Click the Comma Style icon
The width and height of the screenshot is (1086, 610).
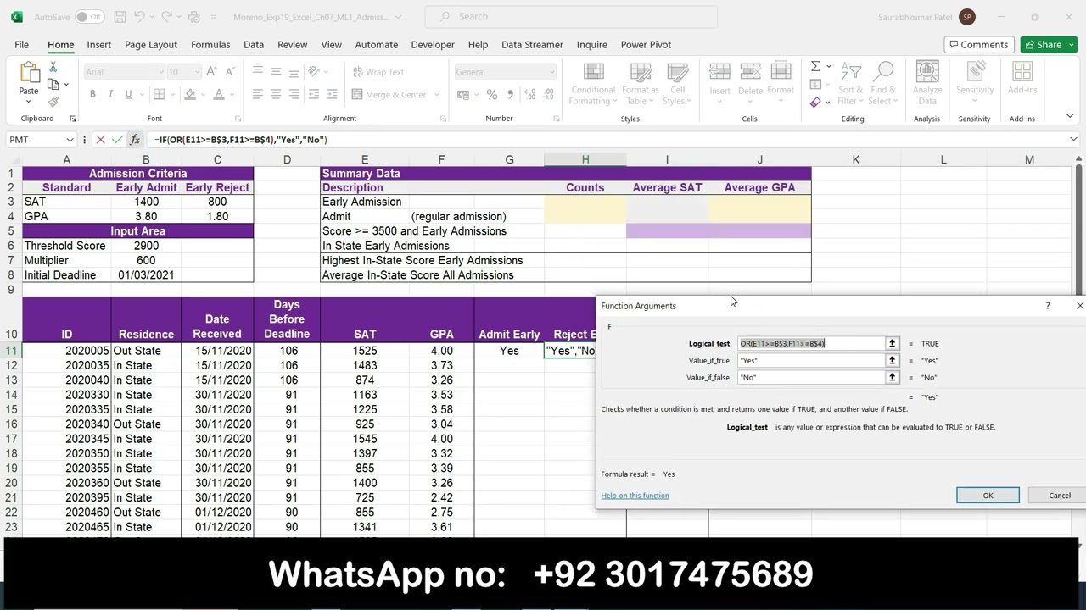(510, 94)
